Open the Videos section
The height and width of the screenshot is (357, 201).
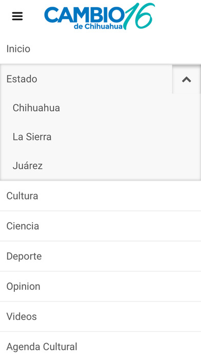pyautogui.click(x=100, y=316)
